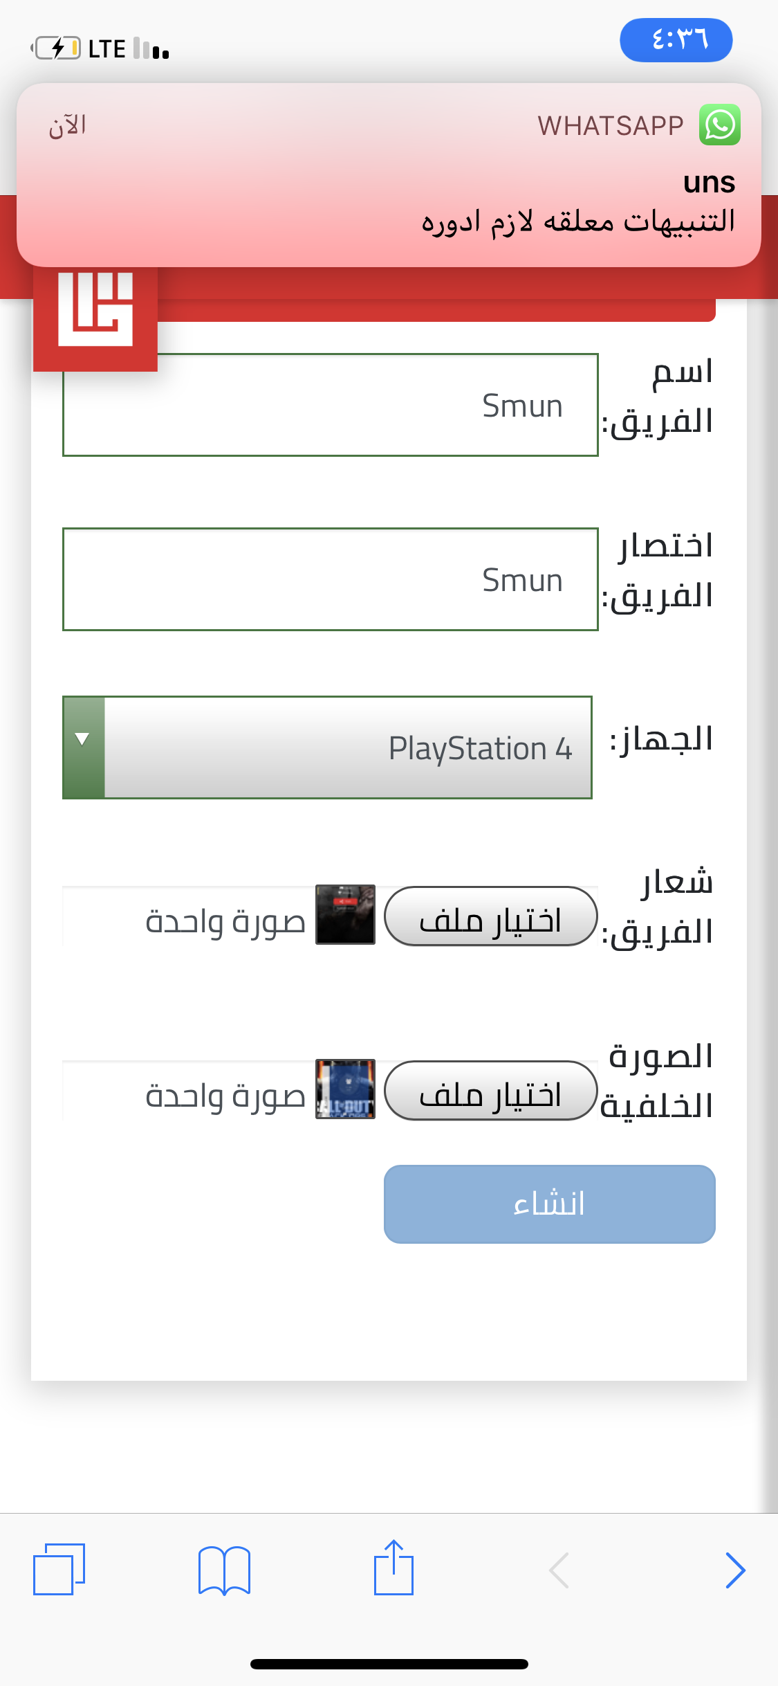Tap the team logo image thumbnail
The height and width of the screenshot is (1686, 778).
pos(345,914)
